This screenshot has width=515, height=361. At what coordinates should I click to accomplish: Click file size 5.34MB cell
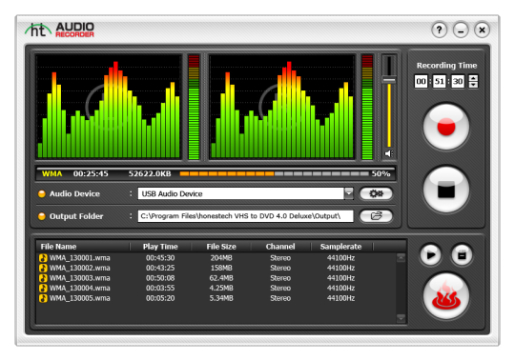tap(221, 298)
